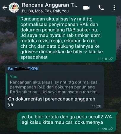
Task: Start a voice call
Action: [x=101, y=8]
